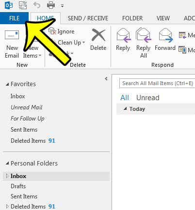The height and width of the screenshot is (210, 195).
Task: Open Sent Items under Favorites
Action: (24, 130)
